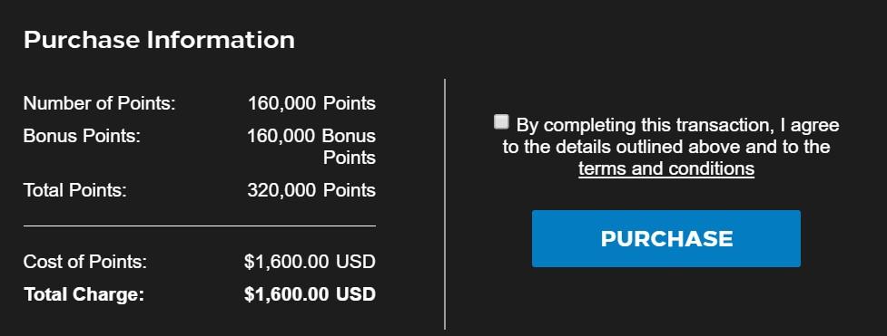Click the 160,000 Points value
Image resolution: width=887 pixels, height=336 pixels.
pyautogui.click(x=311, y=104)
